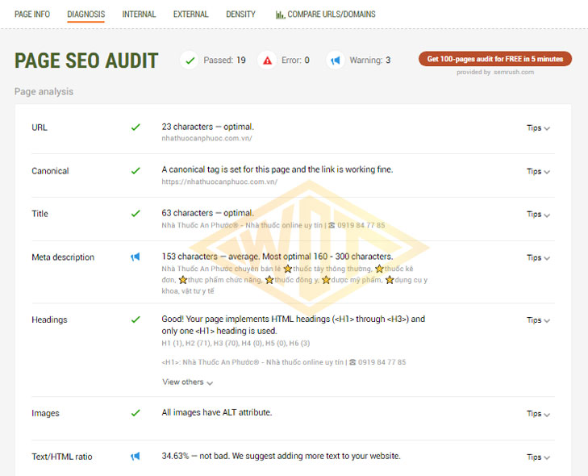Expand Tips for the URL row

pos(538,128)
